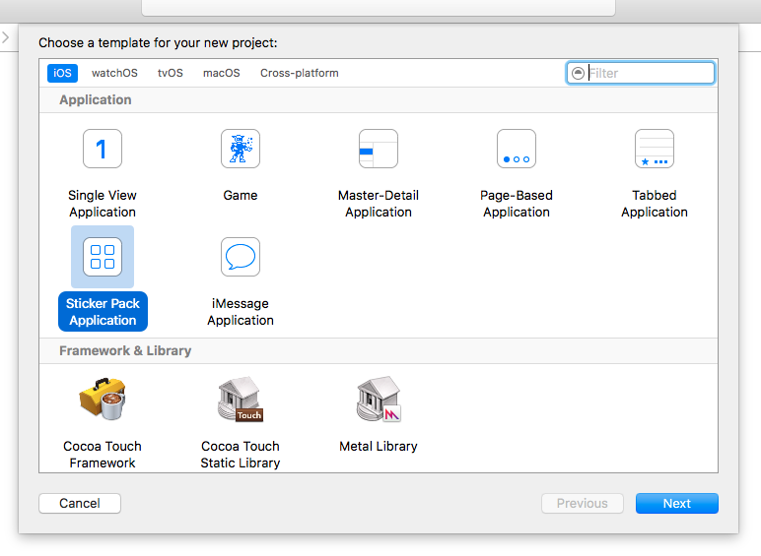Choose the Game template icon

coord(241,149)
